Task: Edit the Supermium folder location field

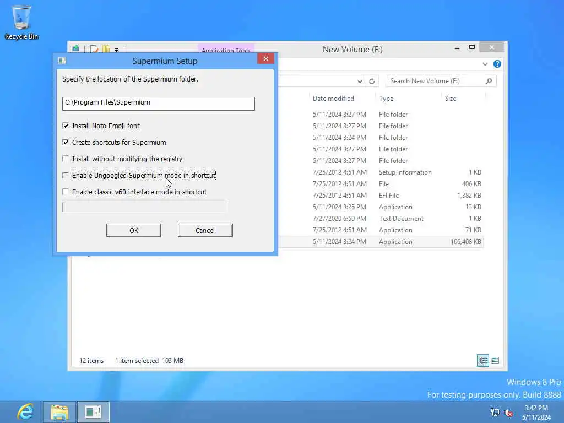Action: 158,104
